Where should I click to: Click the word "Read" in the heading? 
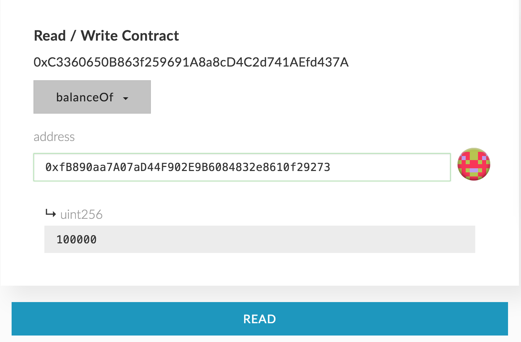50,36
